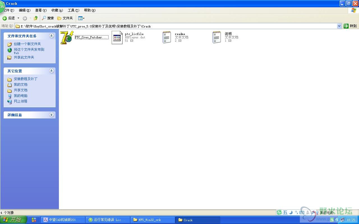Image resolution: width=359 pixels, height=224 pixels.
Task: Open the 编辑(E) menu
Action: coord(24,10)
